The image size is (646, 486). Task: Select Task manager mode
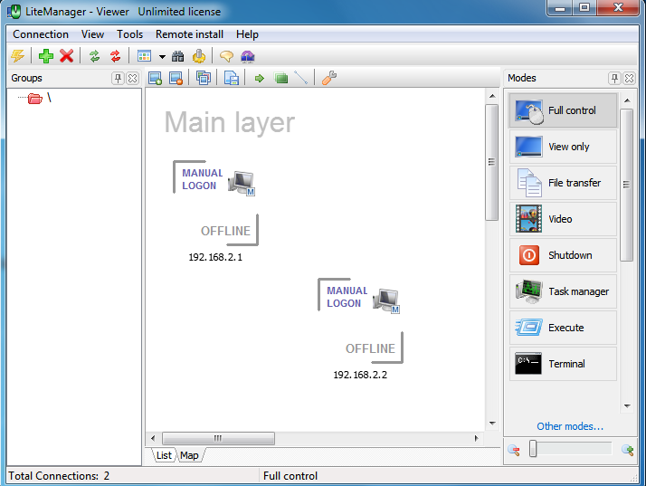pos(563,291)
